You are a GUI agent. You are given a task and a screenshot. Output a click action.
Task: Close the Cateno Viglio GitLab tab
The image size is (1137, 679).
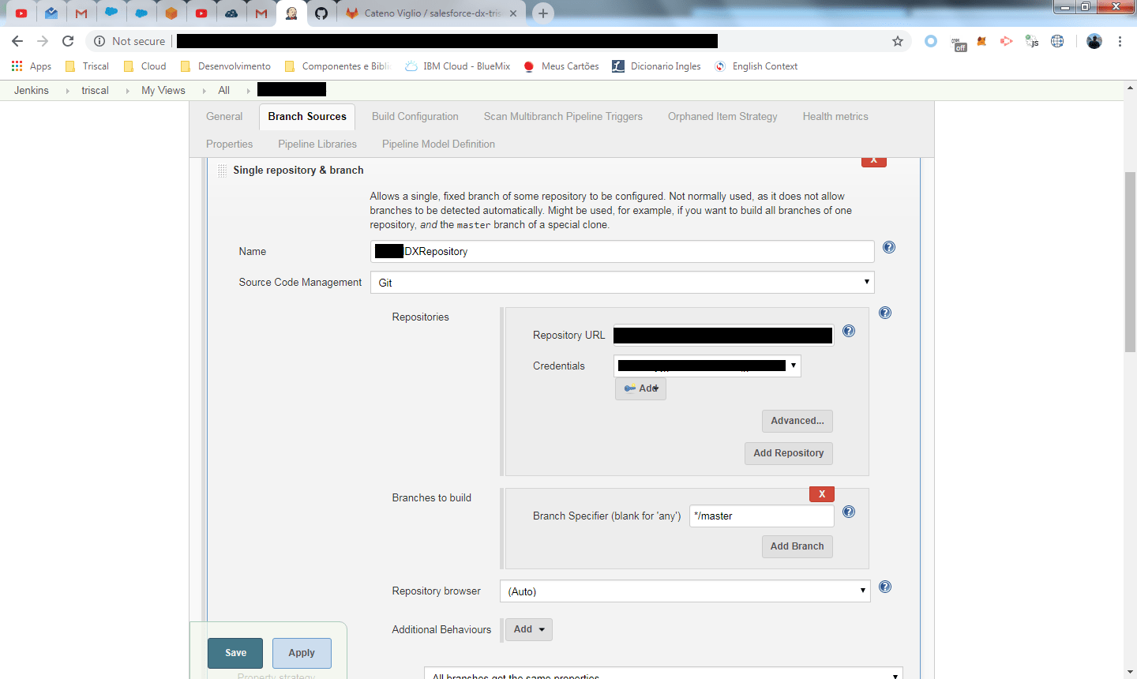click(x=513, y=13)
